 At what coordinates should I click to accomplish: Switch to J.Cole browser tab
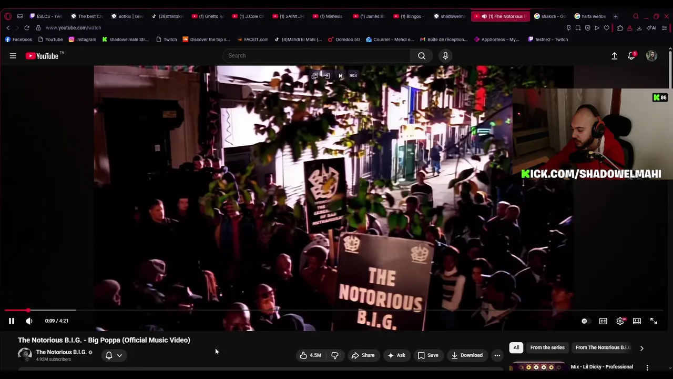(248, 16)
